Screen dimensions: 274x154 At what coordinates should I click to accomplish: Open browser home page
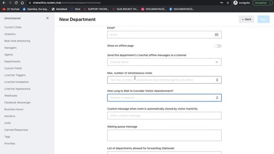click(x=22, y=3)
